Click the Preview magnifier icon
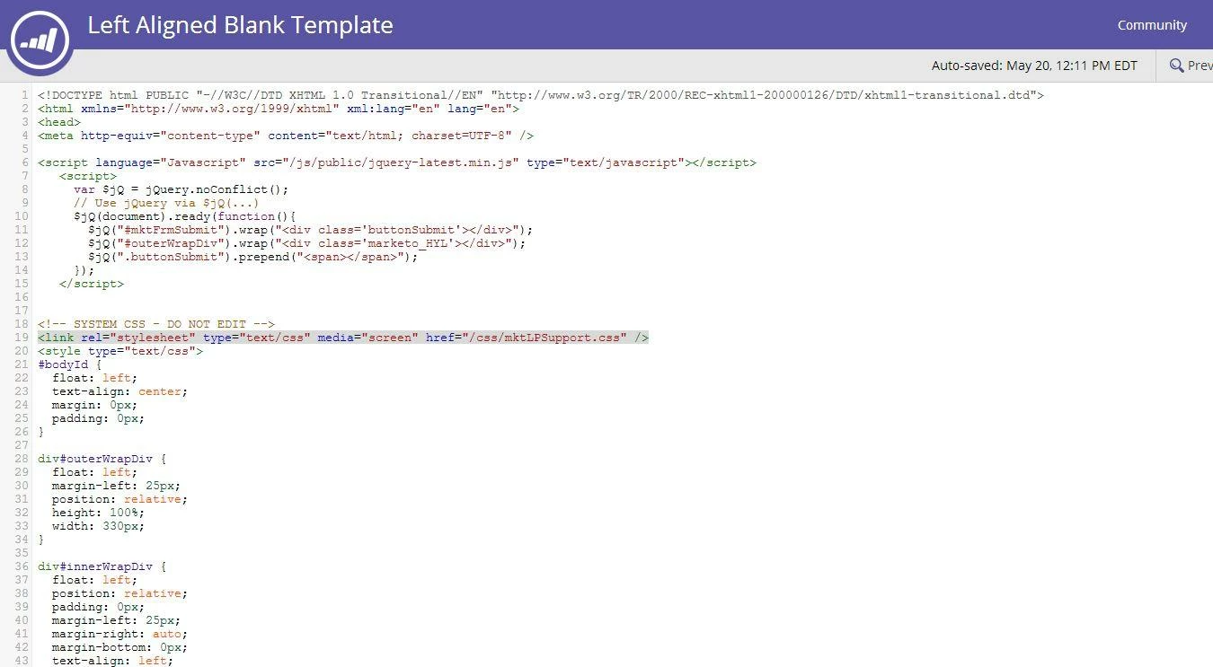 (x=1176, y=66)
